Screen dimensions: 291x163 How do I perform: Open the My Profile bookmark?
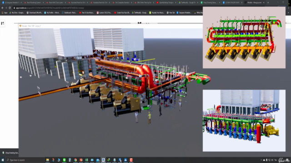point(52,13)
